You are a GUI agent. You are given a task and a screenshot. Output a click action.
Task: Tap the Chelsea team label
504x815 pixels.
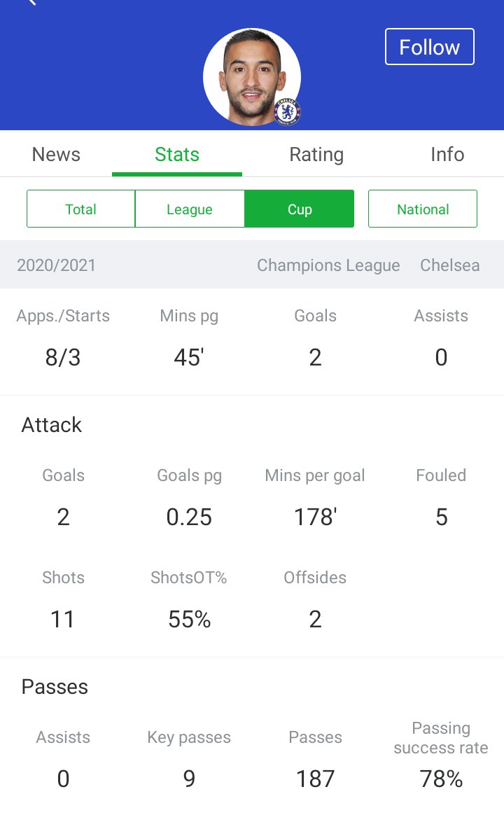coord(450,265)
